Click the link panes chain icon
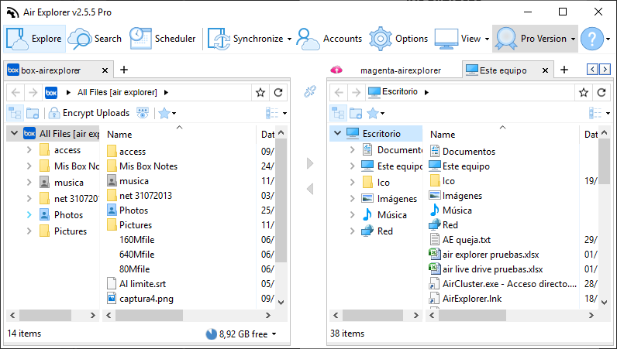The image size is (617, 349). (310, 91)
